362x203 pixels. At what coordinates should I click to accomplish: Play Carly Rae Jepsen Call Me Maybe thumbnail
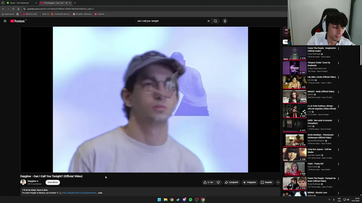[x=294, y=154]
